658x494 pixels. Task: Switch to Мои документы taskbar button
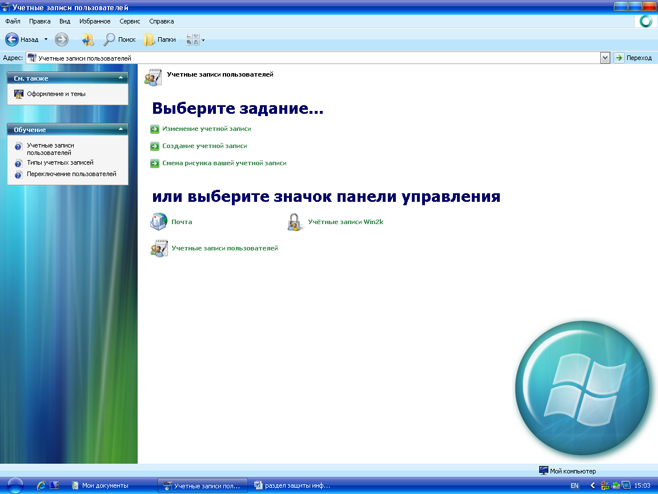[101, 485]
